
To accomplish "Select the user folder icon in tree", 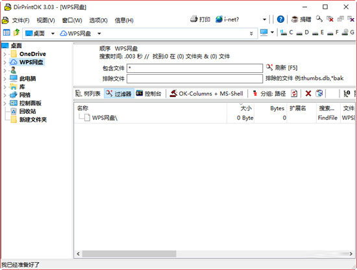I will point(14,70).
